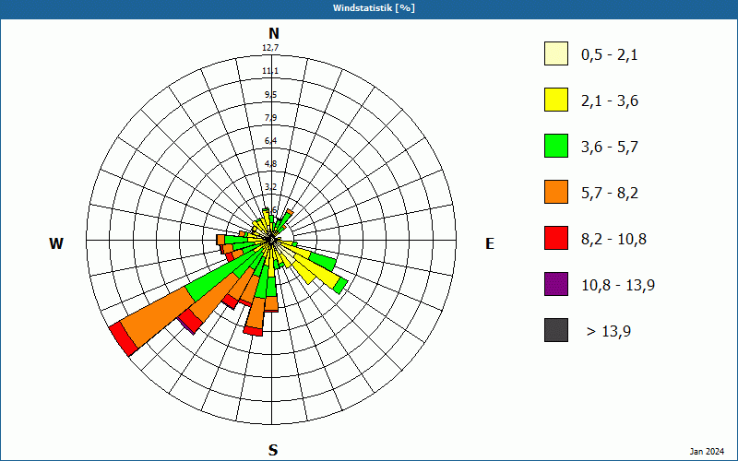Click the longest orange southwest wind bar

pos(160,316)
